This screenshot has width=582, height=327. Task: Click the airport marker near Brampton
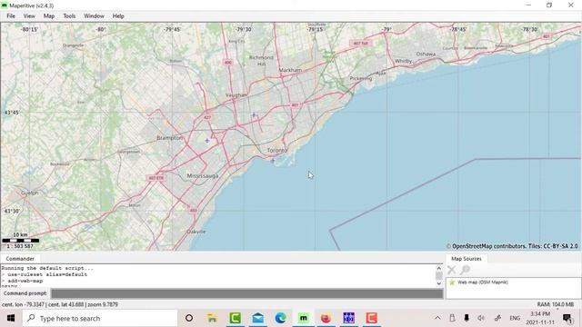[x=207, y=141]
